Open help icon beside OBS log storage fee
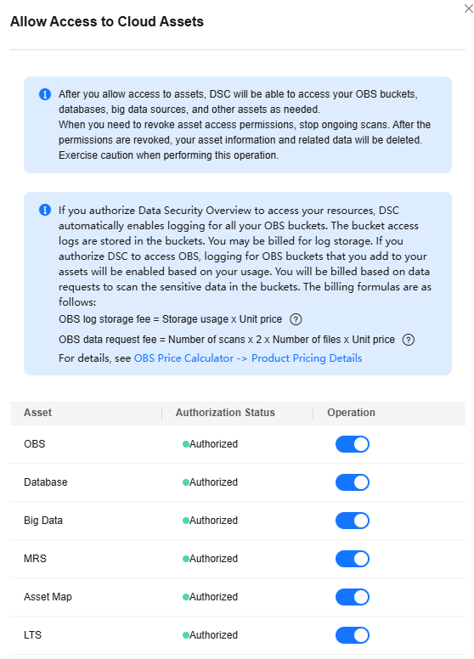Screen dimensions: 474x659 296,319
